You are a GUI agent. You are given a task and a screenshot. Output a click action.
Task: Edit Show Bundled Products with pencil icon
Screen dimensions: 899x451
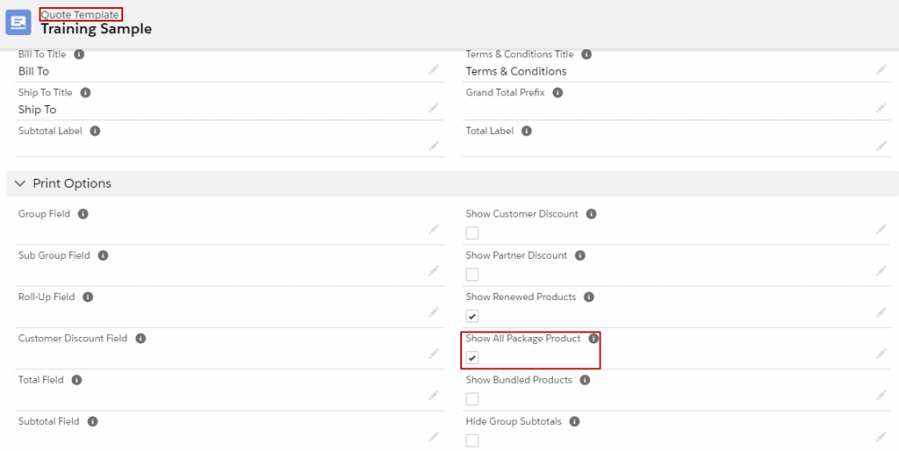(881, 395)
